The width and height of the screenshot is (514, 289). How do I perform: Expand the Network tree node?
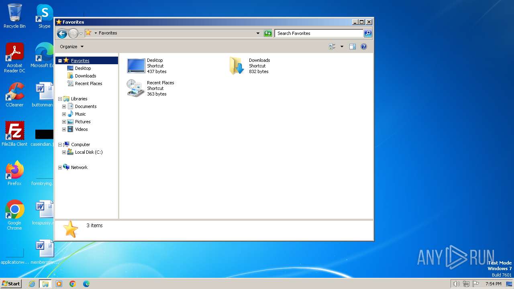60,167
